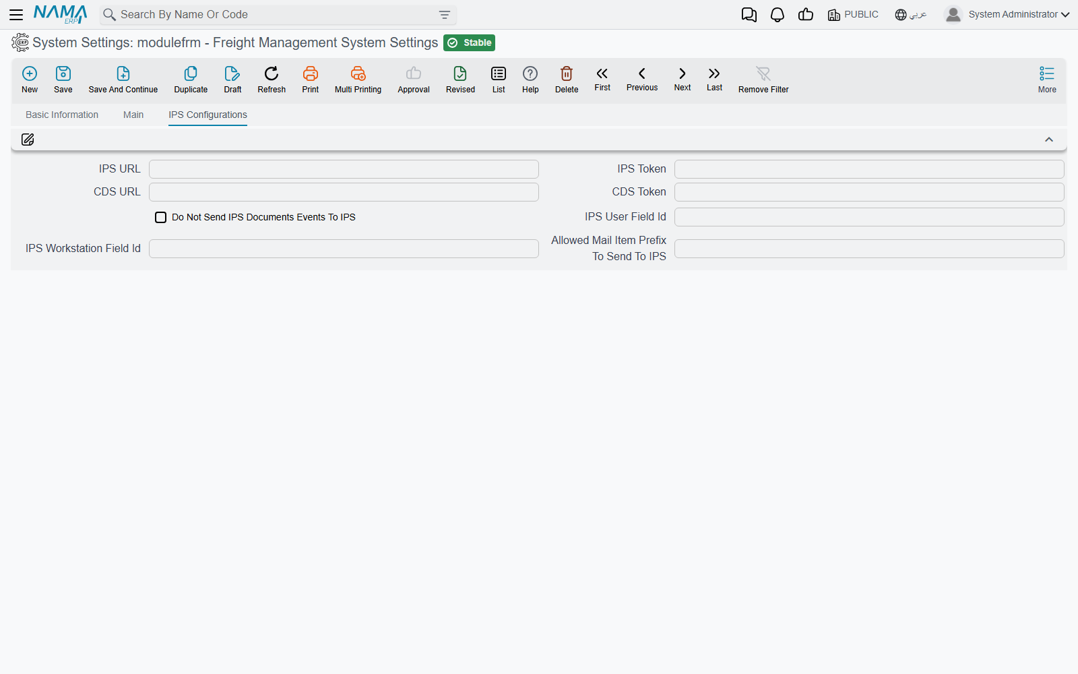Viewport: 1078px width, 674px height.
Task: Click the thumbs-up icon in header
Action: [806, 15]
